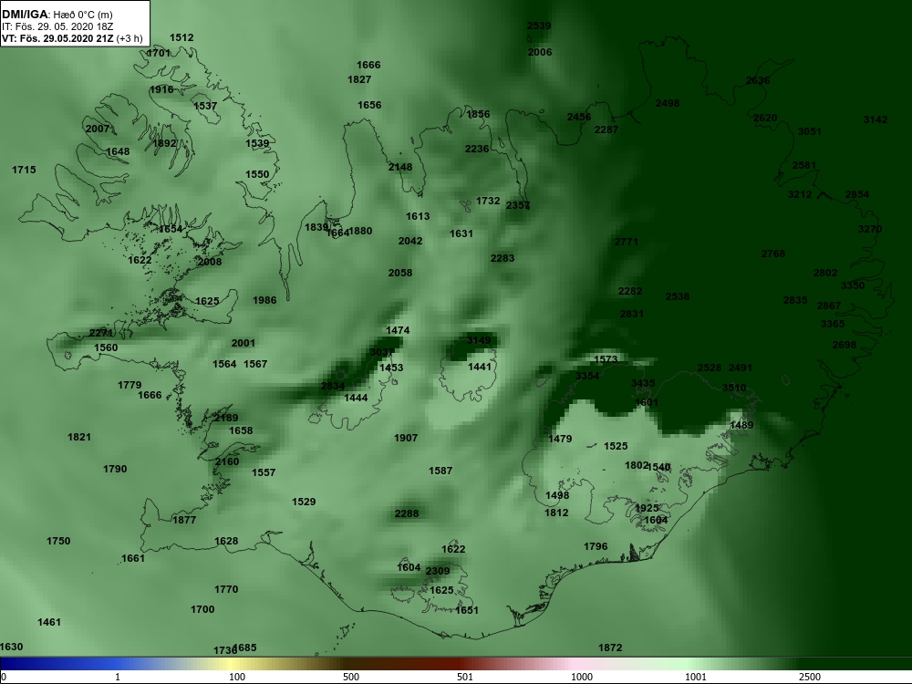912x684 pixels.
Task: Click the label 2771
Action: pos(627,242)
